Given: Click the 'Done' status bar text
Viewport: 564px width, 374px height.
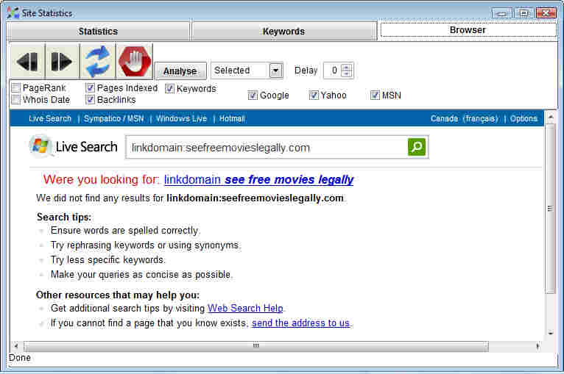Looking at the screenshot, I should point(20,358).
